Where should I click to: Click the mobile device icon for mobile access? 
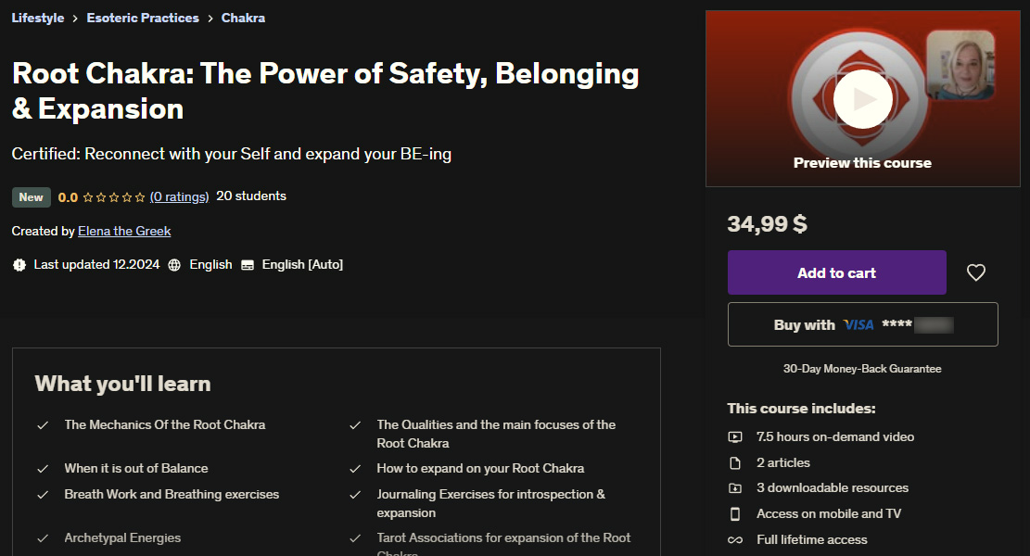click(735, 513)
